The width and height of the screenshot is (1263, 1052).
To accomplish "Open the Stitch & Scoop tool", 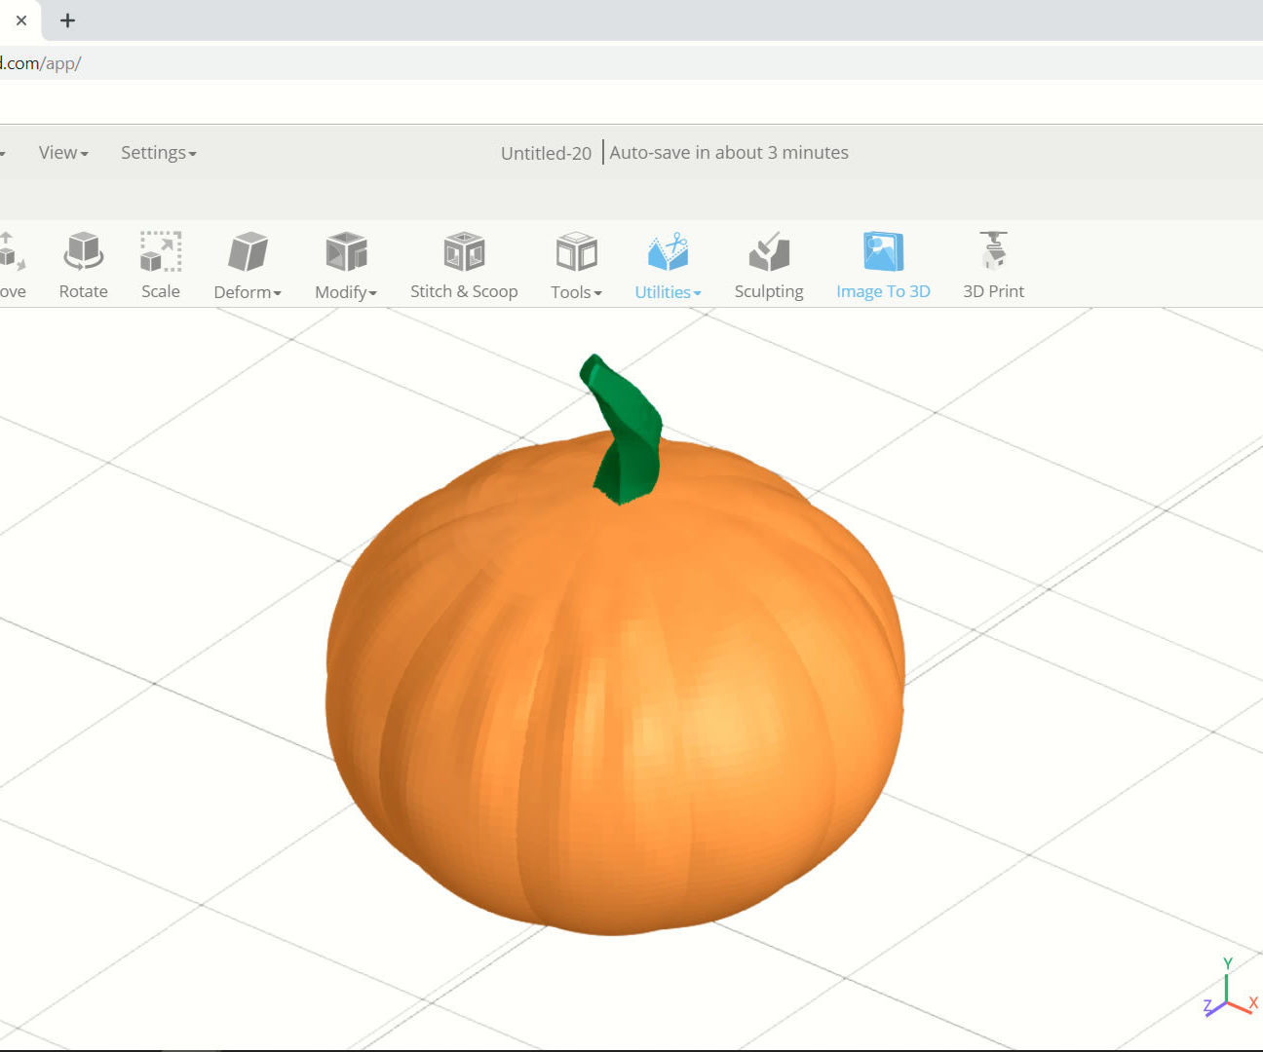I will 464,263.
